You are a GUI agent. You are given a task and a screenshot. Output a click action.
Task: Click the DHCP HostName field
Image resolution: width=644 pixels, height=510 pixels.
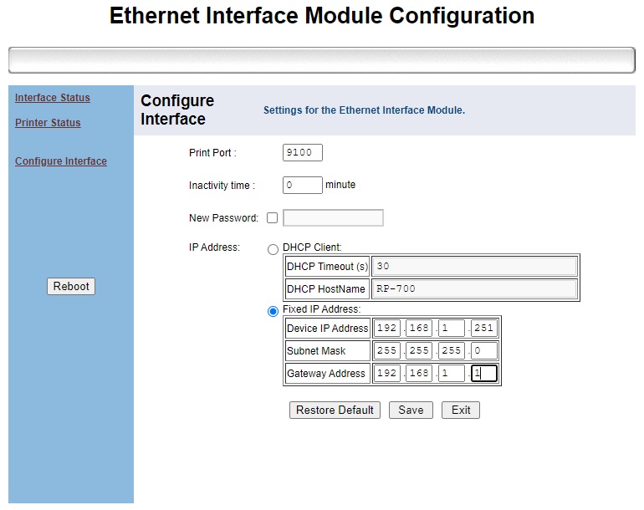pyautogui.click(x=474, y=289)
